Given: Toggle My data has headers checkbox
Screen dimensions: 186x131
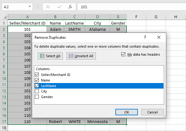Looking at the screenshot, I should 123,54.
